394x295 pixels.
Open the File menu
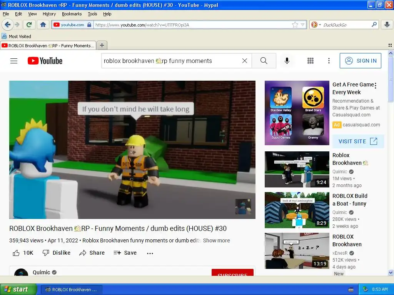coord(6,14)
